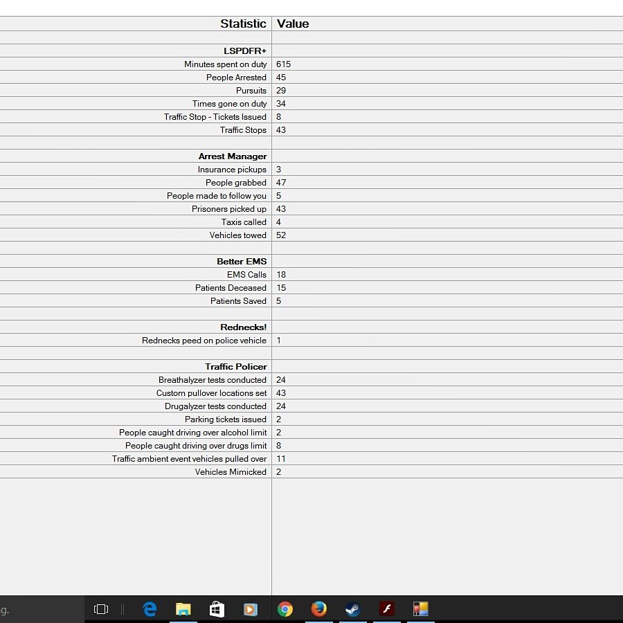Click the Vehicles towed value 52
Screen dimensions: 623x623
point(281,235)
